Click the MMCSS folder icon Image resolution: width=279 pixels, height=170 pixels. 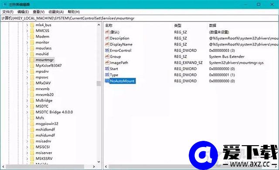tap(32, 31)
